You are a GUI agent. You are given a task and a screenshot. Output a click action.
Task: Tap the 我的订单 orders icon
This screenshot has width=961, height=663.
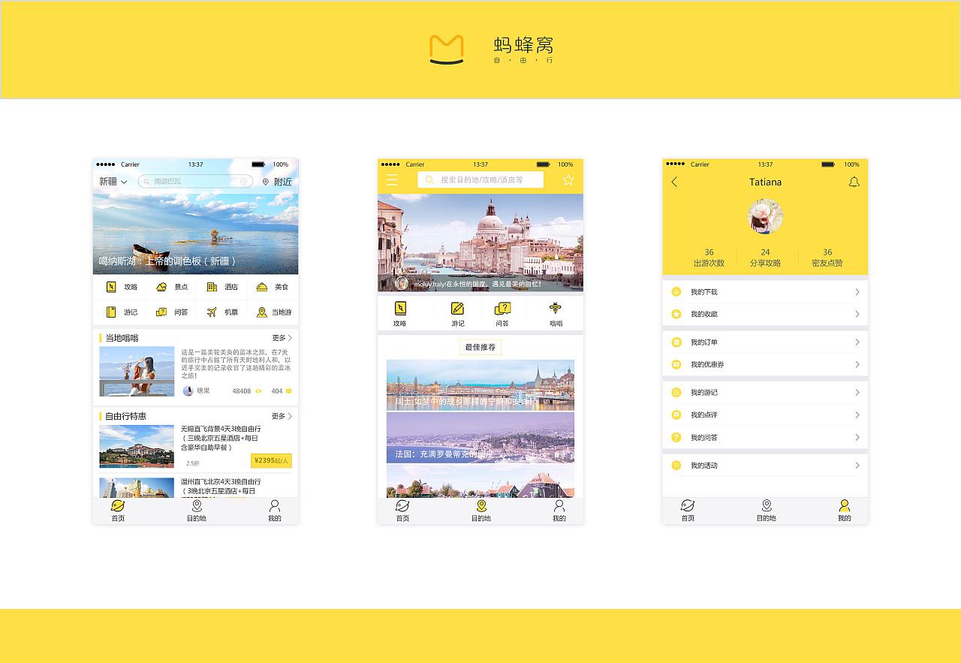point(676,342)
